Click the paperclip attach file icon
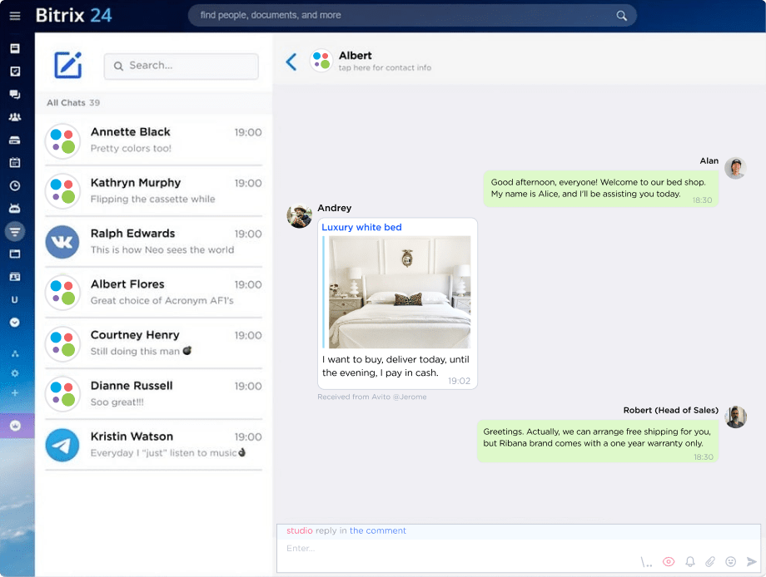The image size is (766, 577). click(710, 562)
